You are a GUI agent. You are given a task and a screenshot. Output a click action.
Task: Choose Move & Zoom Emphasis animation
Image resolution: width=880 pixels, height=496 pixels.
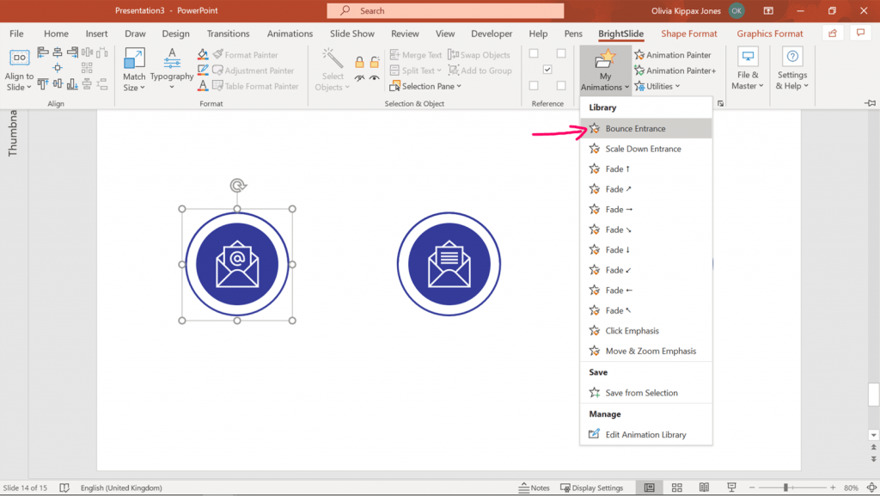(x=646, y=351)
